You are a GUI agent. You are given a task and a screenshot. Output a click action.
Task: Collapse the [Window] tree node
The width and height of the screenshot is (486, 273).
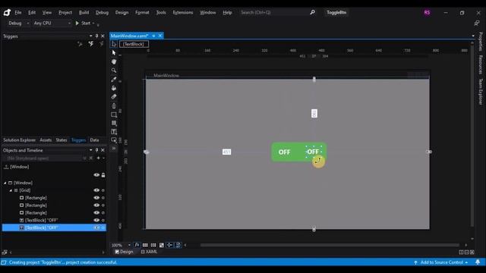click(x=5, y=183)
